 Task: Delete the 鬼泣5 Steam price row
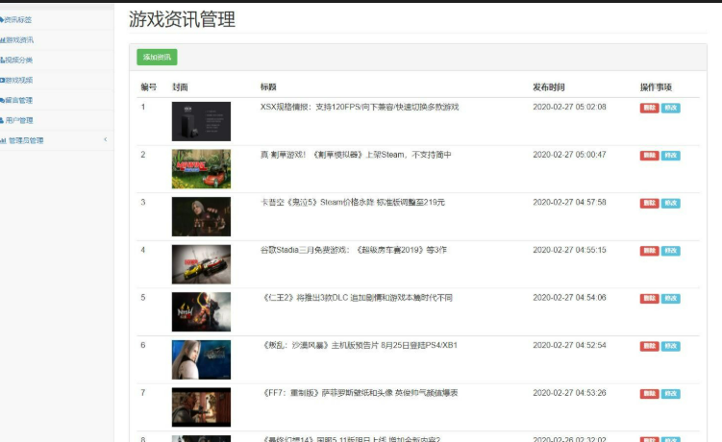point(649,203)
